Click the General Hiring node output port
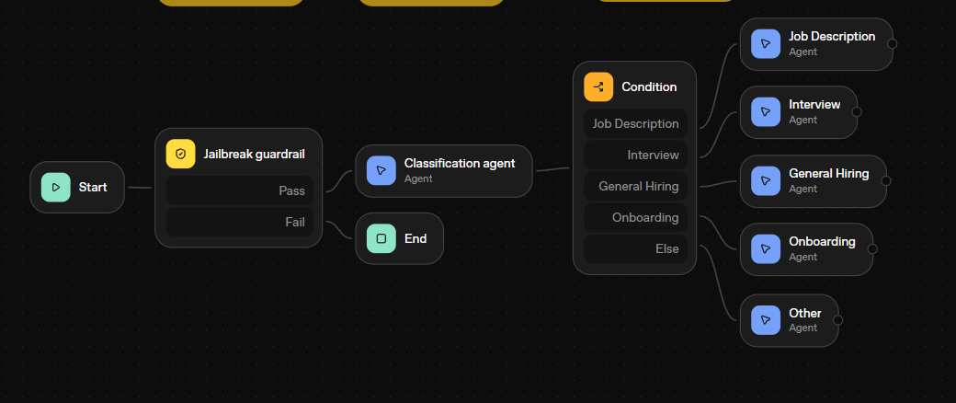Screen dimensions: 956x403 click(886, 180)
